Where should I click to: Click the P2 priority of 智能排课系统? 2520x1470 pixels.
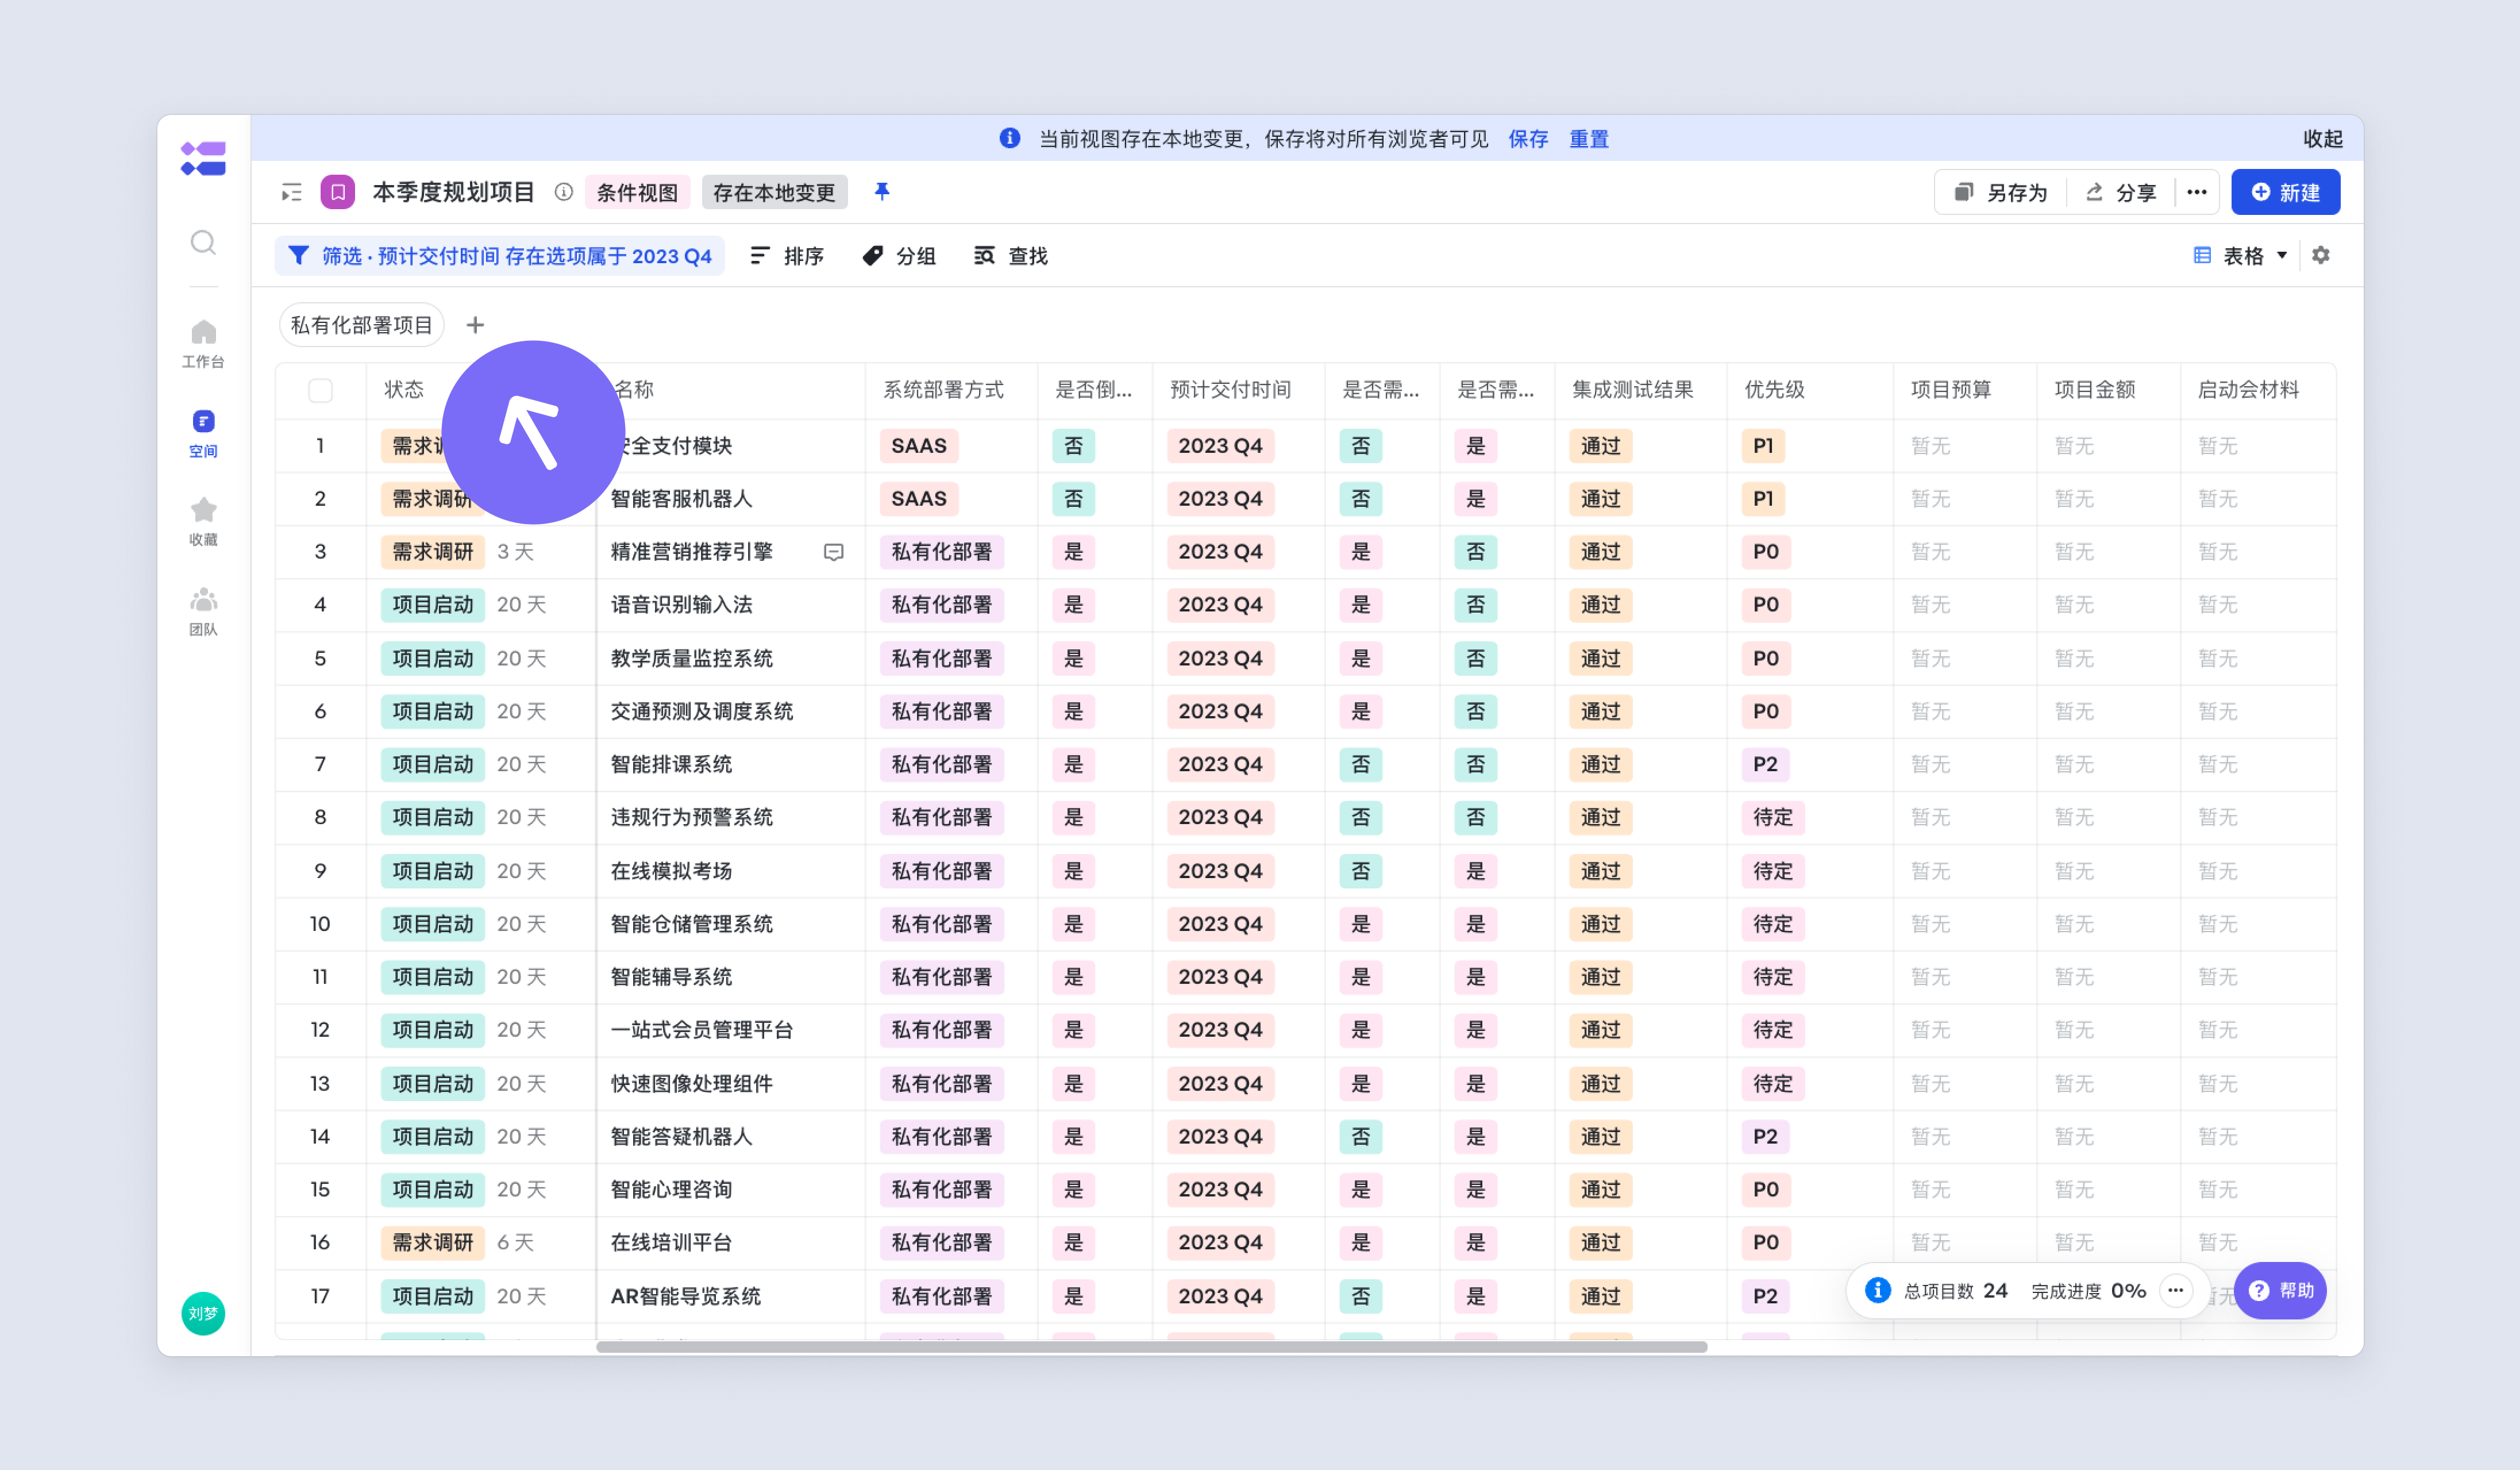point(1765,765)
